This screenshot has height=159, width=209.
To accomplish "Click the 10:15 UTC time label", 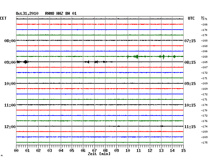I will pyautogui.click(x=190, y=105).
